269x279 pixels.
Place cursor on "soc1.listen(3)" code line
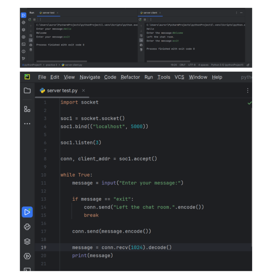81,143
